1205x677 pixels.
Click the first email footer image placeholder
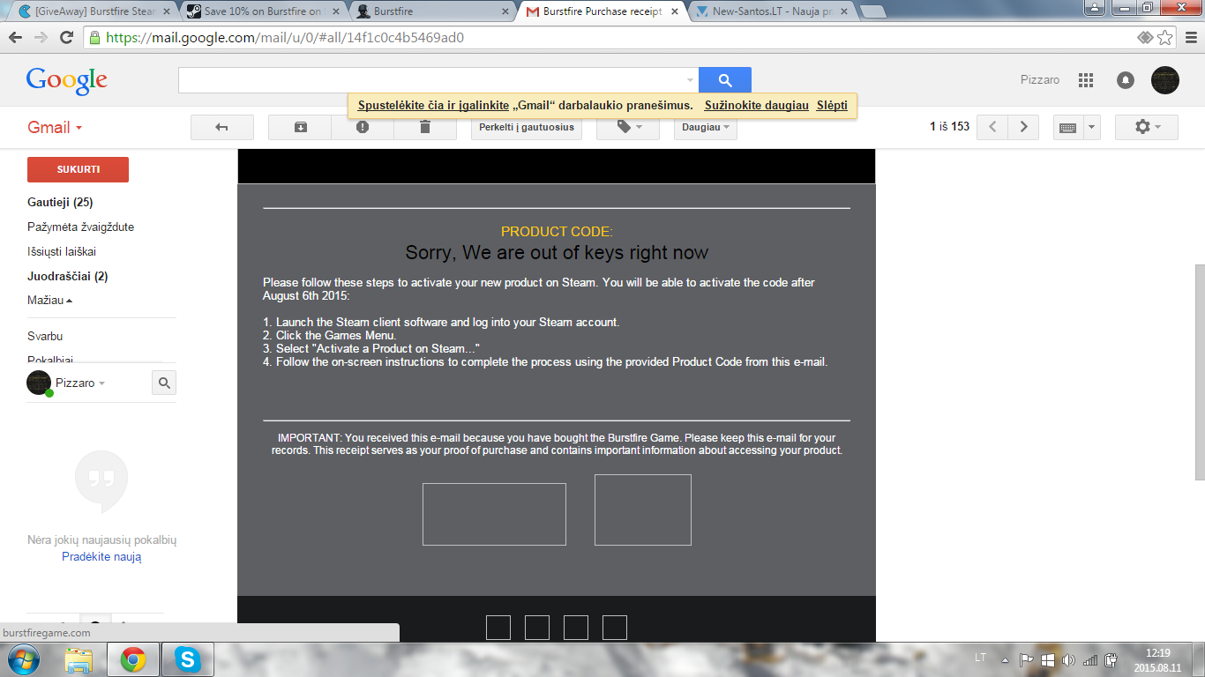pos(494,514)
